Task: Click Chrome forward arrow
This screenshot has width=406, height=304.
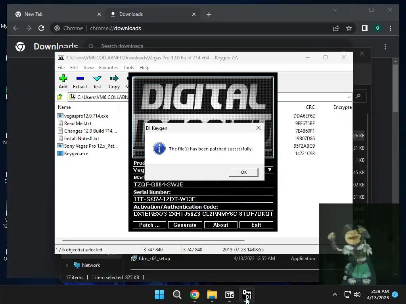Action: (29, 28)
